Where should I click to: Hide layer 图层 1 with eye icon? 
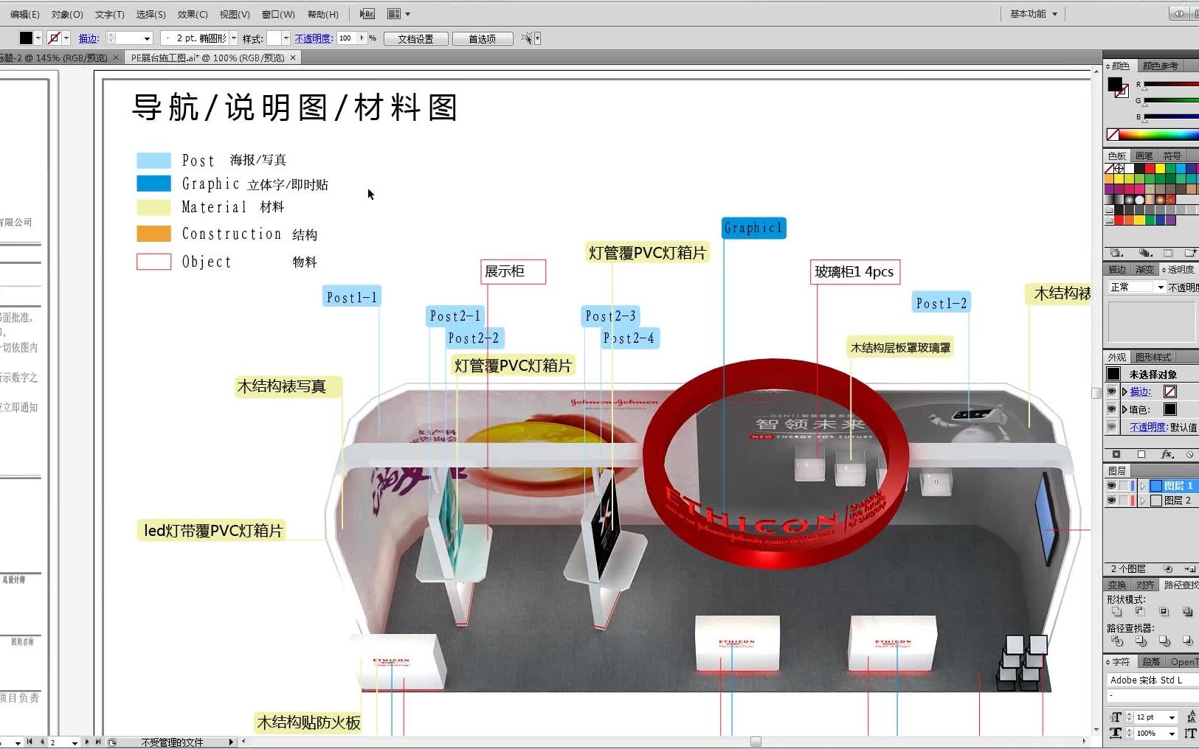1111,486
